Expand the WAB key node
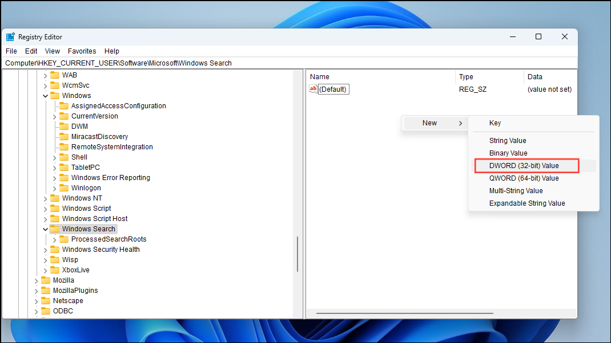611x343 pixels. pos(46,75)
